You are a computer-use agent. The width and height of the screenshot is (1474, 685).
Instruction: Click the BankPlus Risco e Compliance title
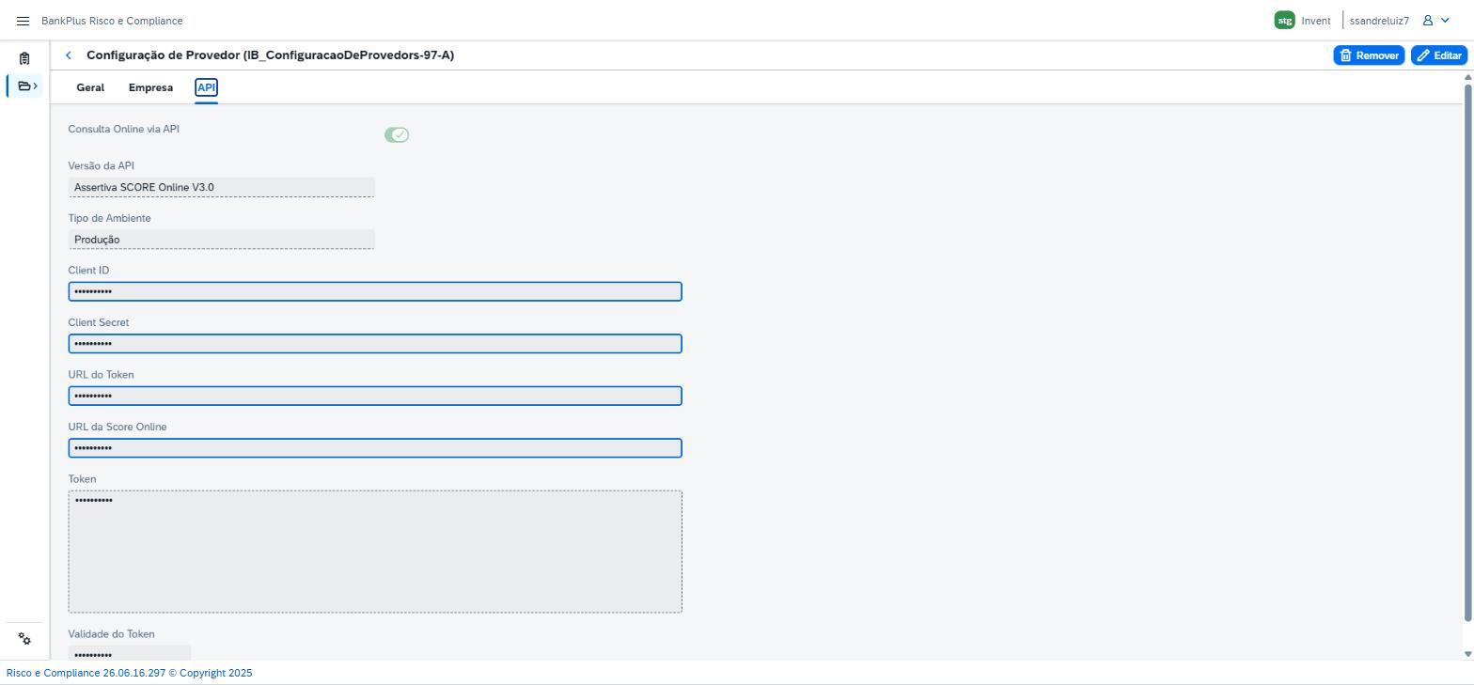pyautogui.click(x=112, y=21)
